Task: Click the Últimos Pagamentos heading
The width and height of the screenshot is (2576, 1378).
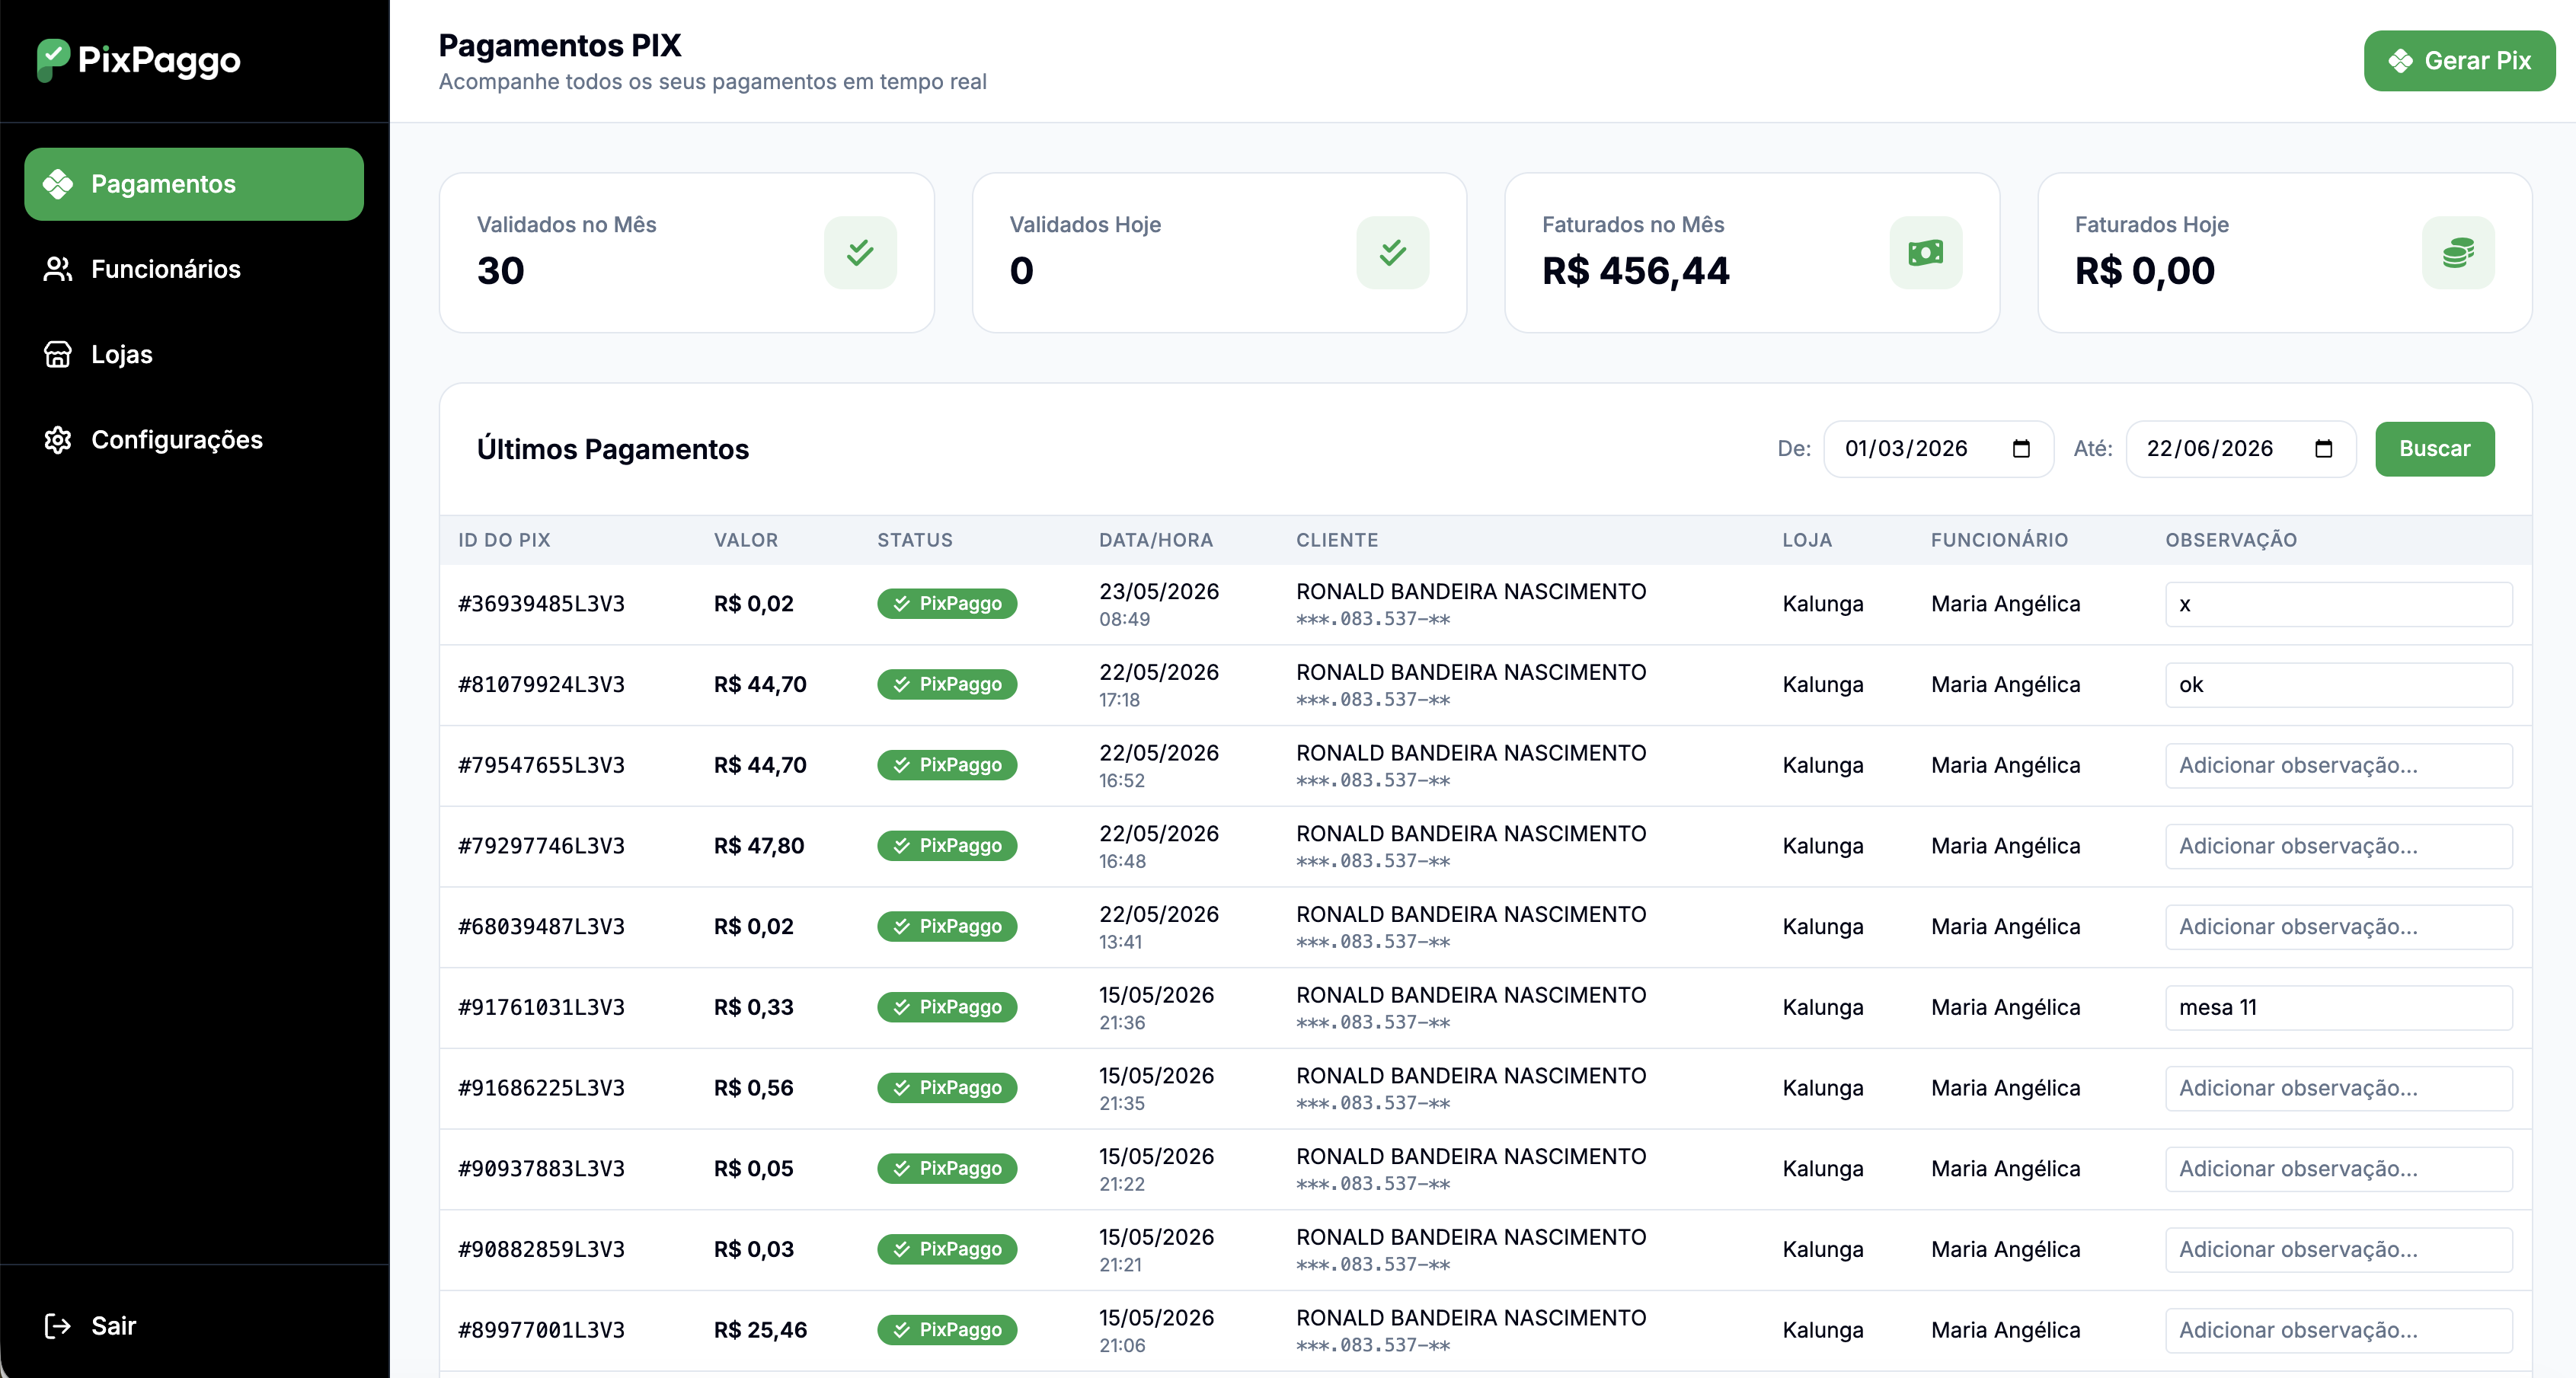Action: [x=613, y=450]
